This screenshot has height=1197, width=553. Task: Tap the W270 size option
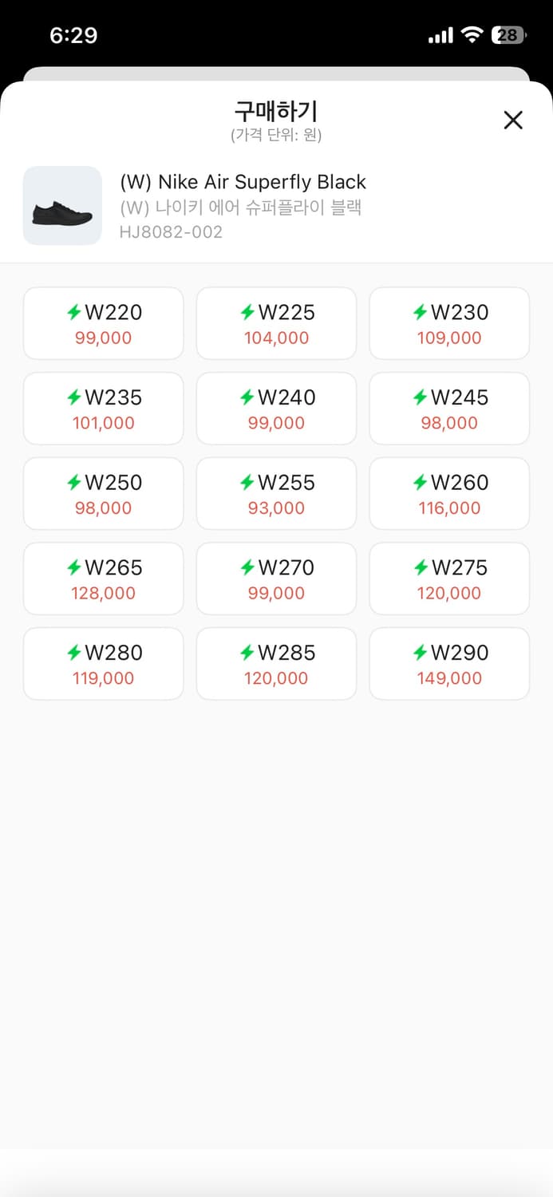pyautogui.click(x=276, y=579)
